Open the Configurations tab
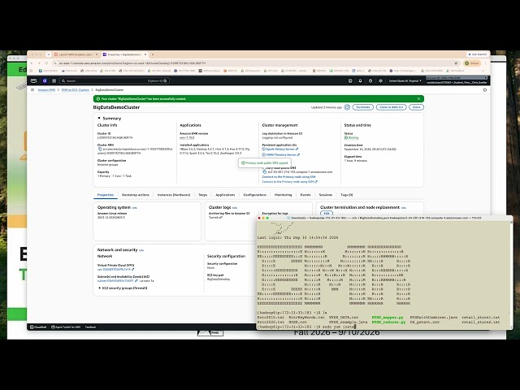Screen dimensions: 520x390 tap(254, 195)
